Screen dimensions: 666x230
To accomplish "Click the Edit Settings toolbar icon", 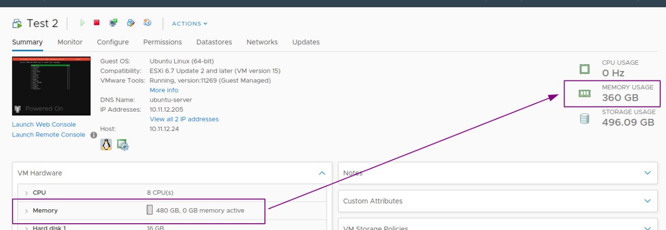I will (x=131, y=23).
